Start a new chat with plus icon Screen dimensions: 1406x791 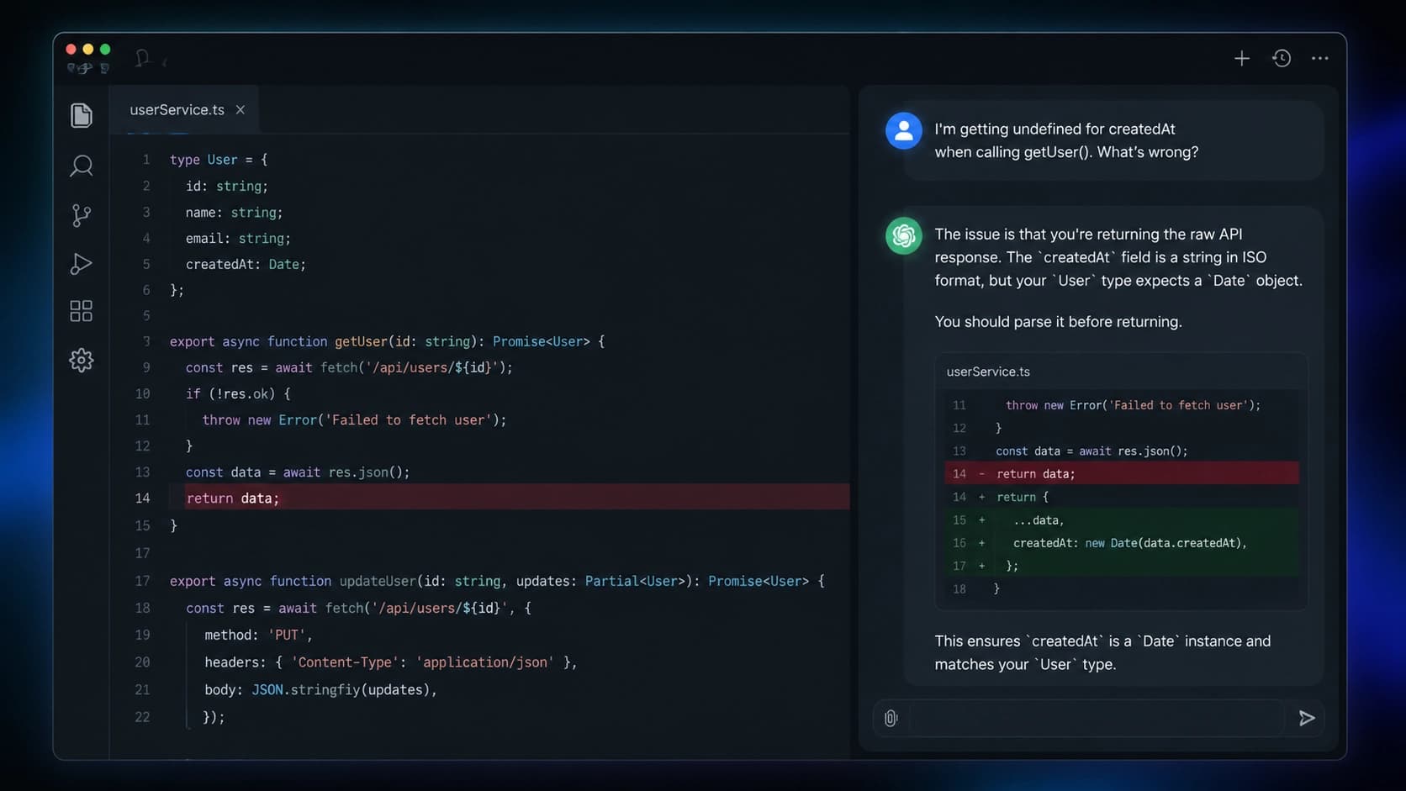(x=1242, y=58)
